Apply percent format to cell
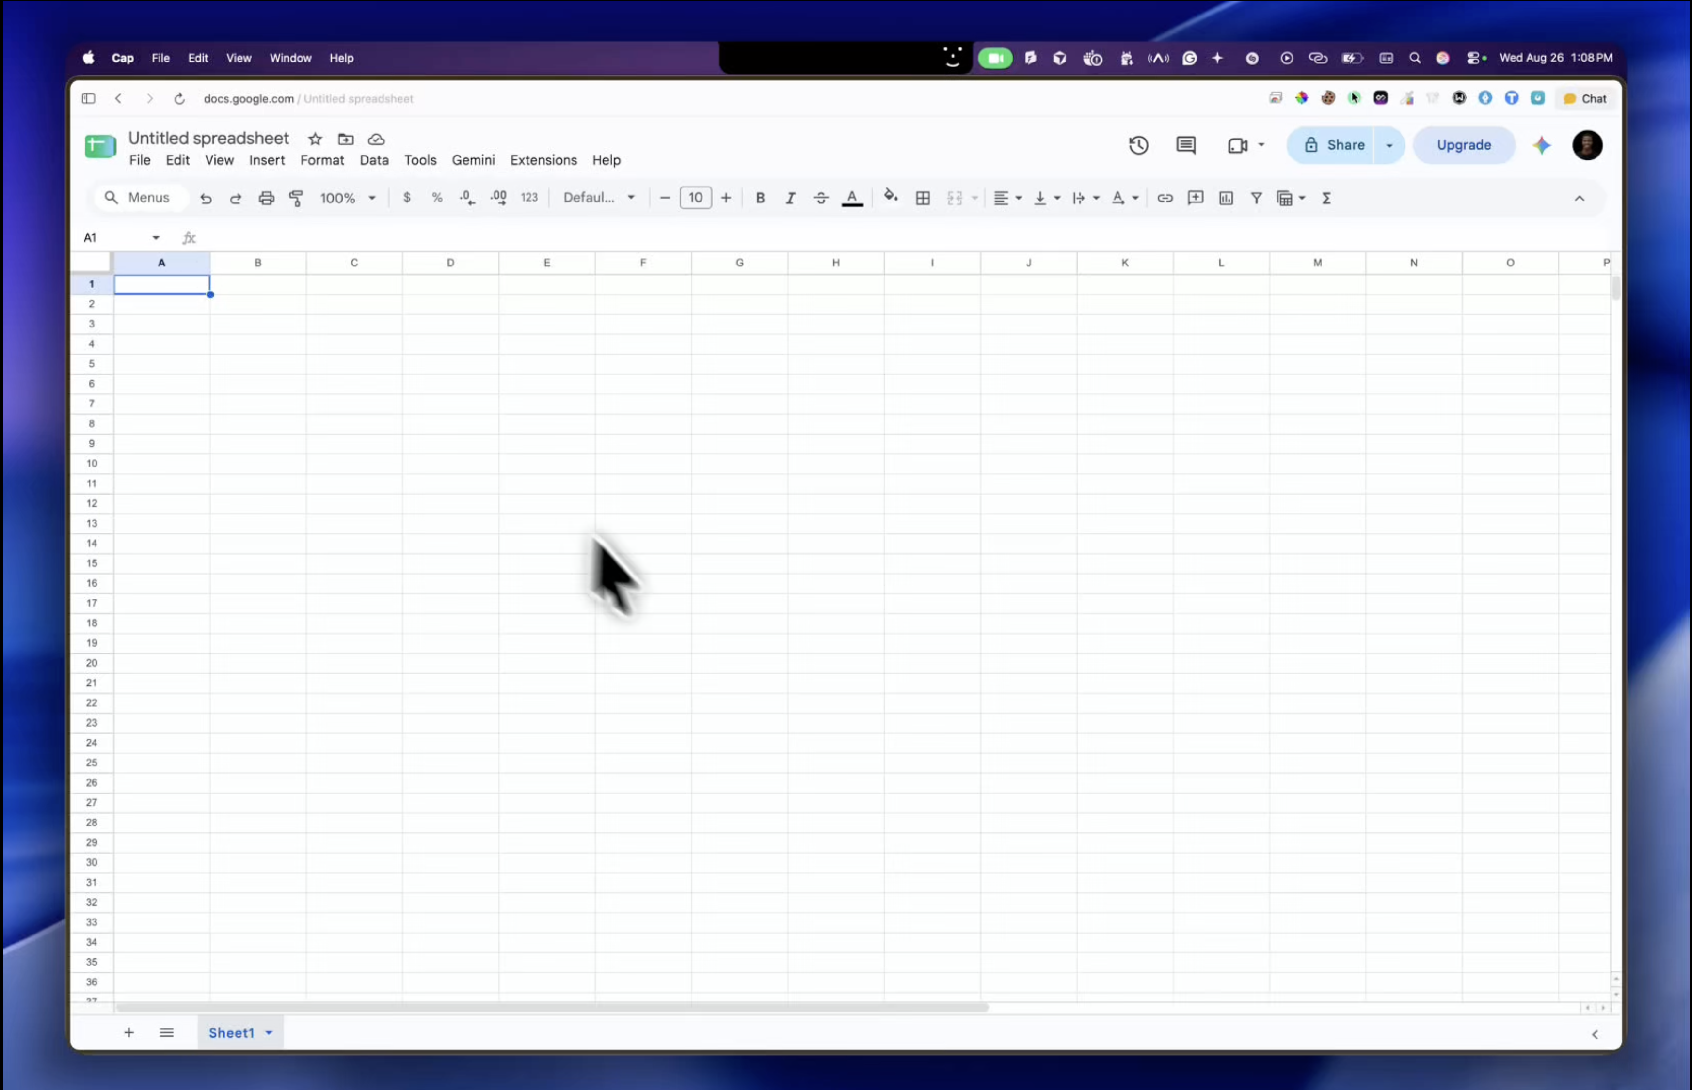 pos(437,198)
